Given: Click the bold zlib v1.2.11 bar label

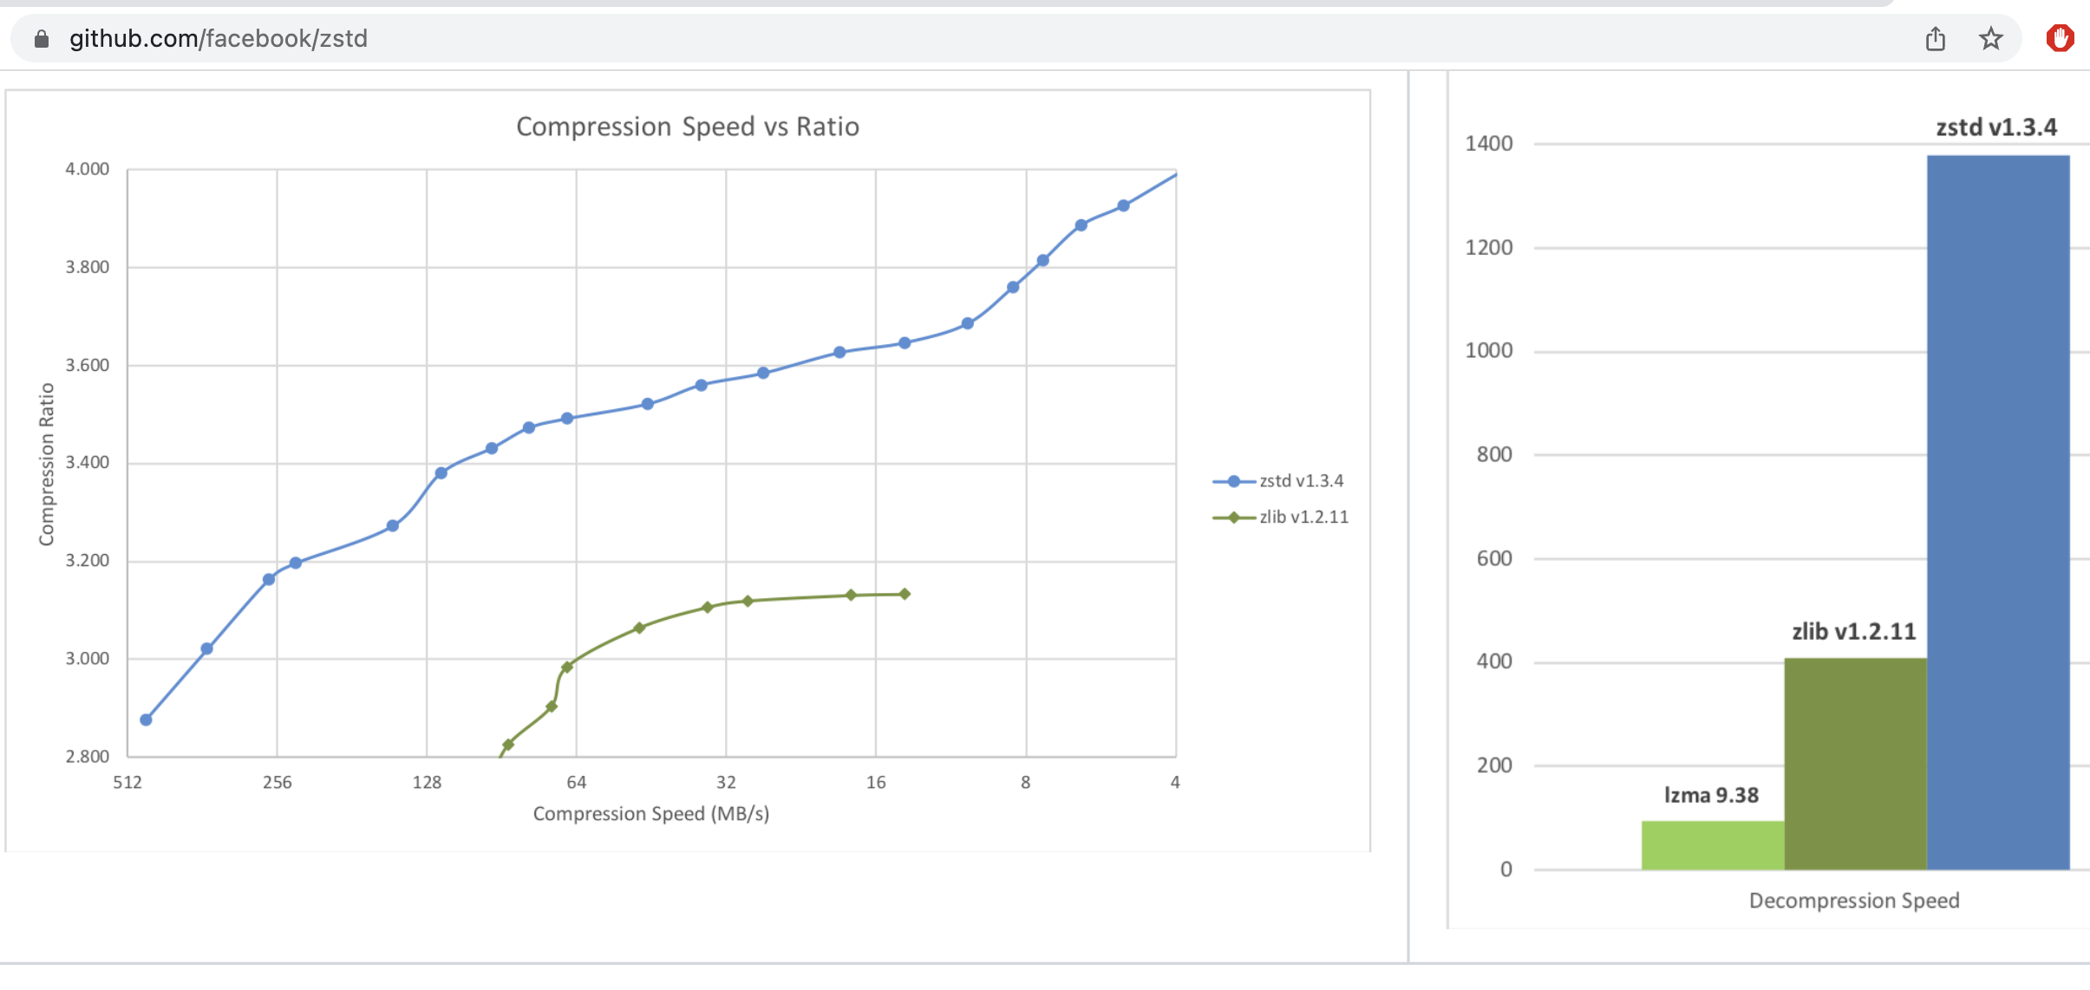Looking at the screenshot, I should tap(1853, 632).
